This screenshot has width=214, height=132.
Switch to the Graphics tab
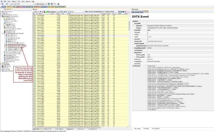click(19, 7)
